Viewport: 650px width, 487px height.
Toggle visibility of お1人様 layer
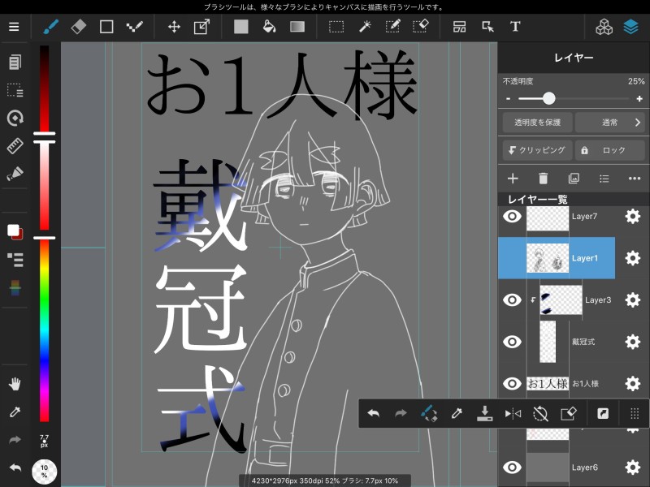[x=512, y=383]
